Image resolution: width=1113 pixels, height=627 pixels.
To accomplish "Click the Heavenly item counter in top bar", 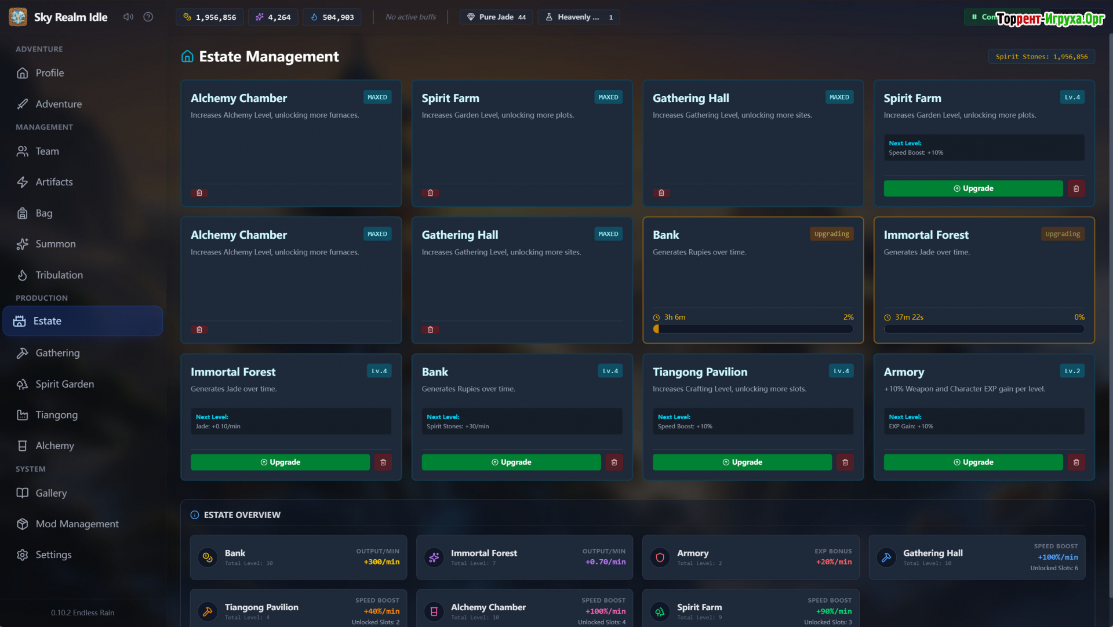I will coord(579,17).
